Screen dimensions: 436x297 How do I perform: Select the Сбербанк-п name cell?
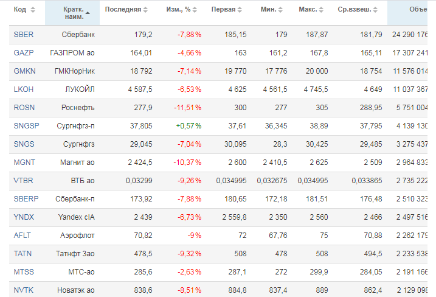75,199
